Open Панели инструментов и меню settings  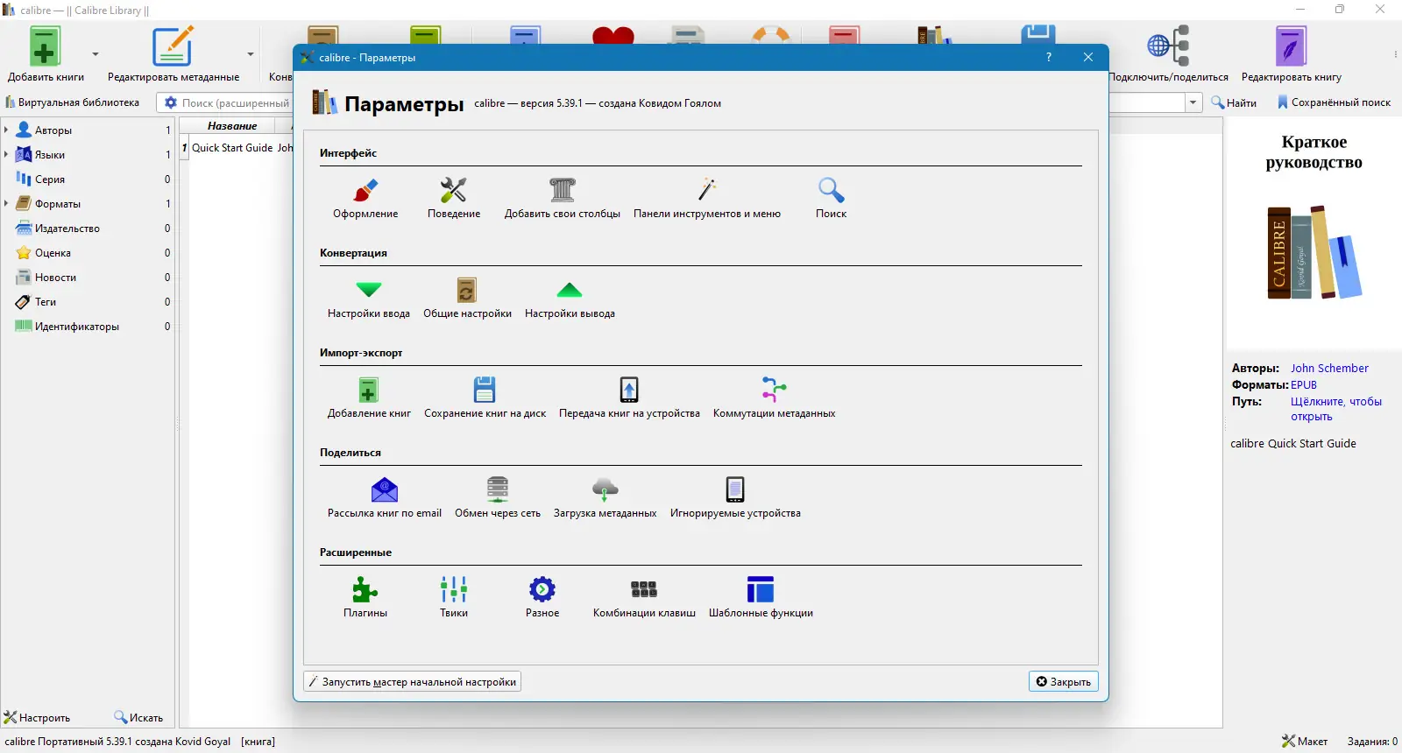click(707, 198)
